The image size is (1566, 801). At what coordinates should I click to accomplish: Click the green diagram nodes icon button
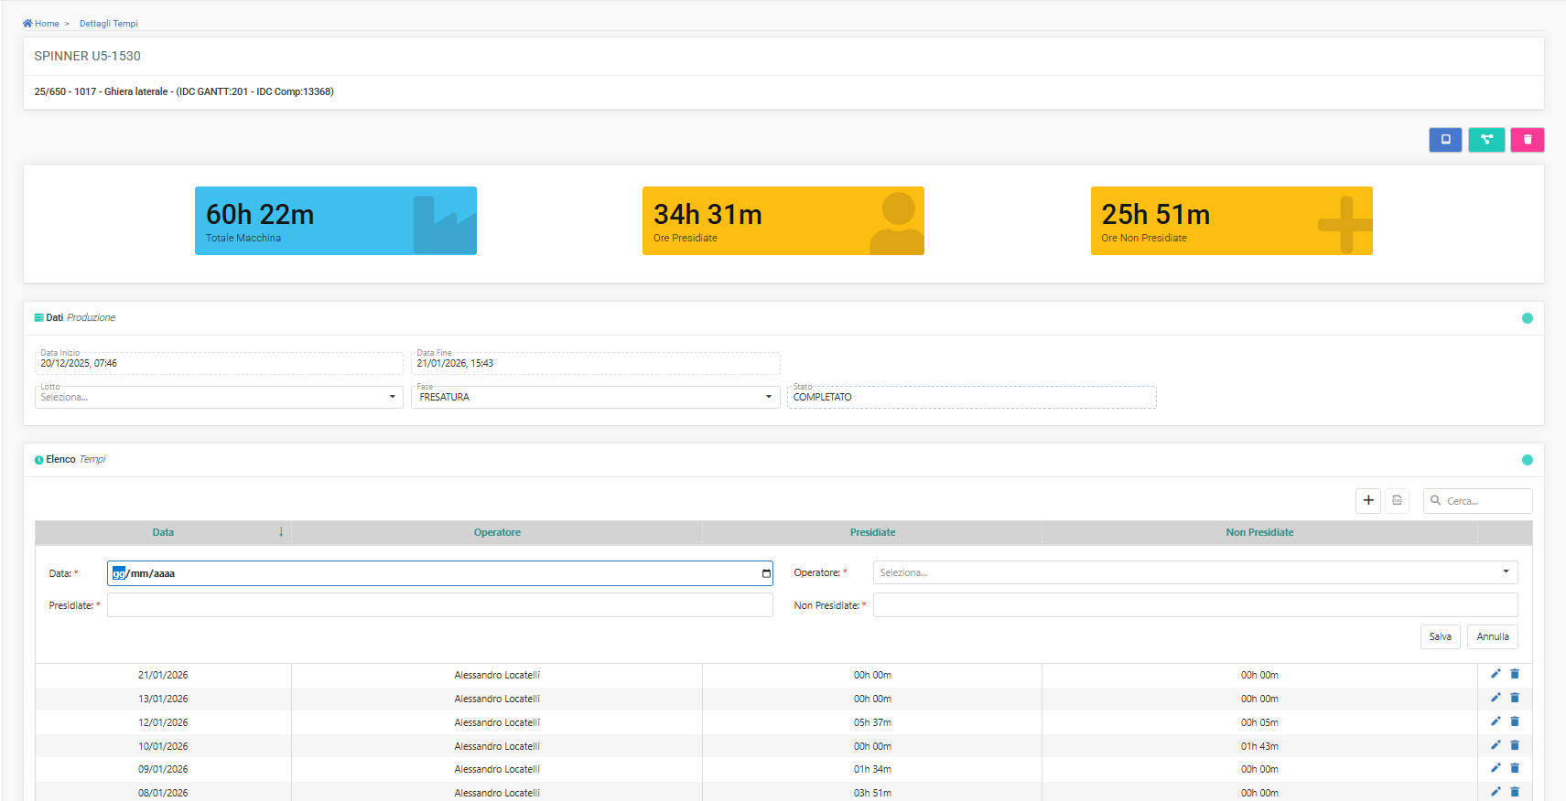coord(1486,140)
